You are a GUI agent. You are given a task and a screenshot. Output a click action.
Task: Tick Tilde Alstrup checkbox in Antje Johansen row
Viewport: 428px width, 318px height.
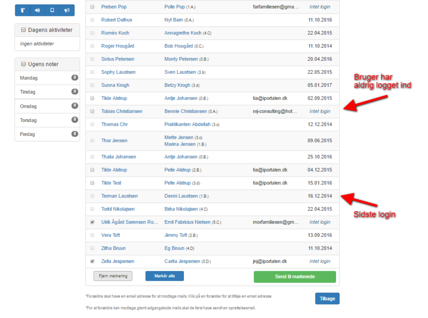[x=92, y=98]
